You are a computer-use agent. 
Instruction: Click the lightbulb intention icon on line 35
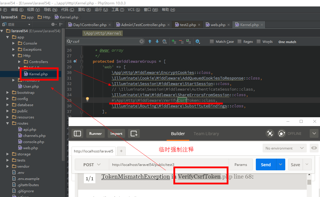pyautogui.click(x=87, y=99)
